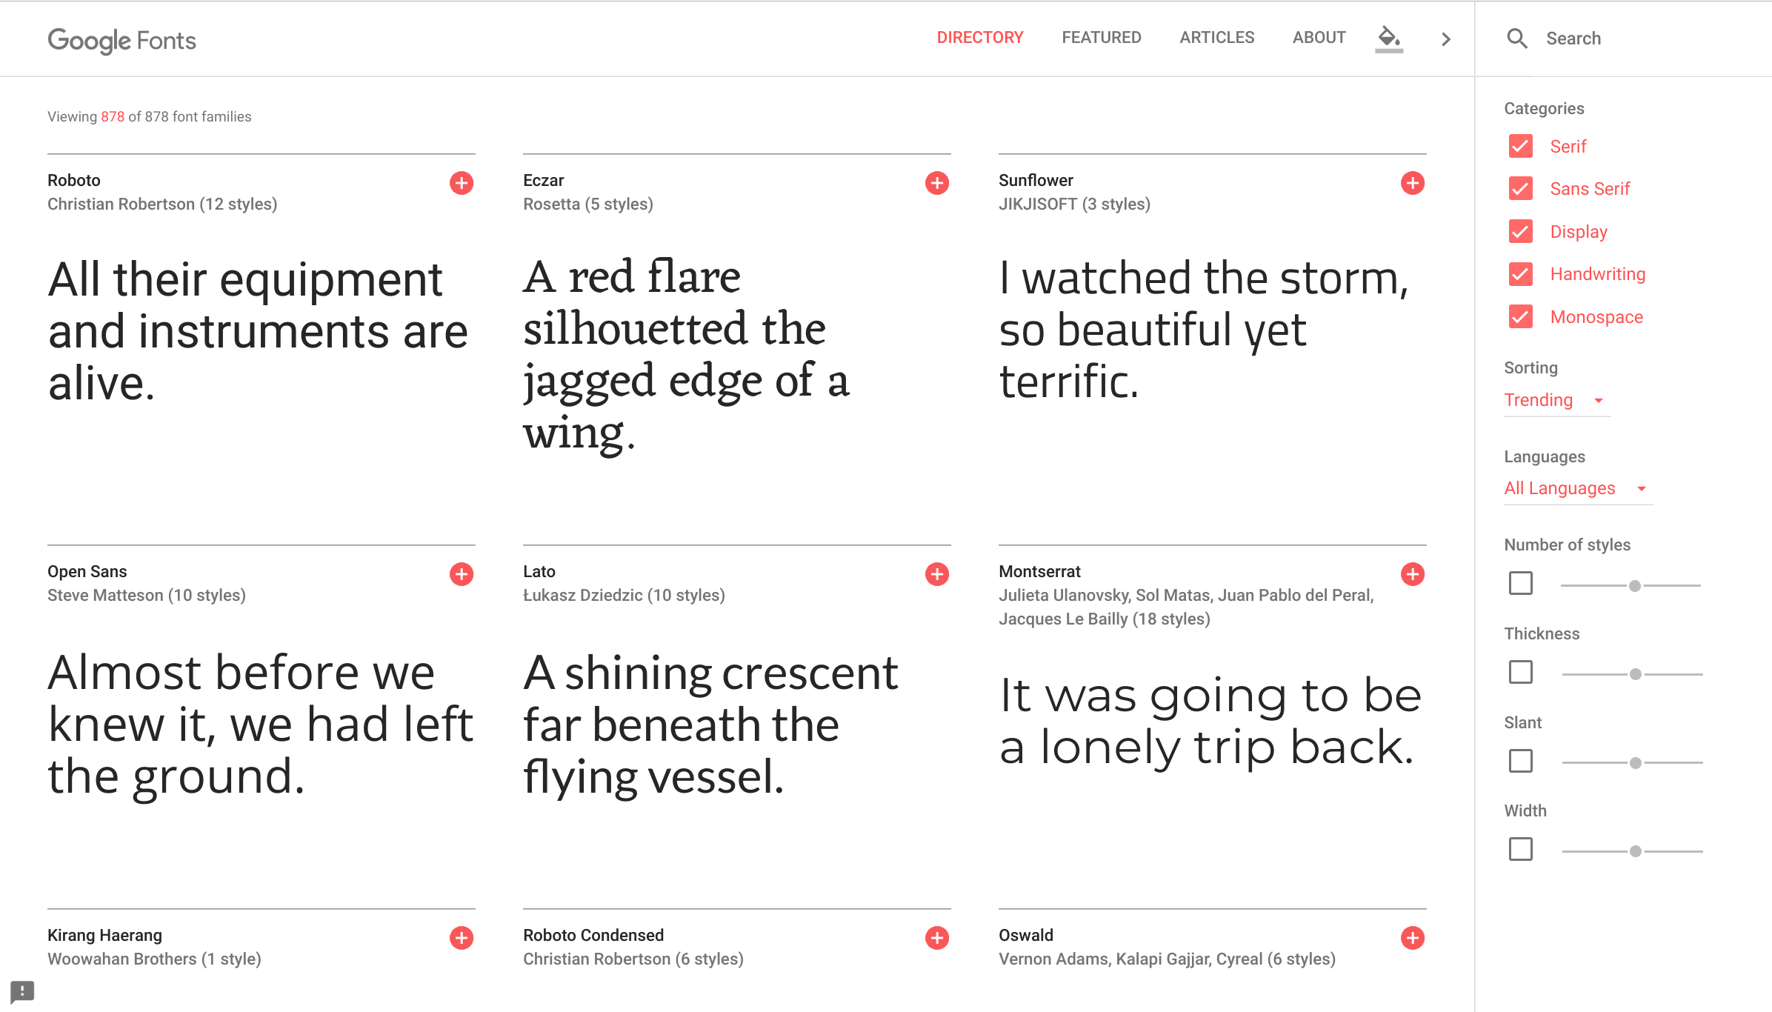Select the Kirang Haerang font name
Screen dimensions: 1772x1012
[x=104, y=935]
